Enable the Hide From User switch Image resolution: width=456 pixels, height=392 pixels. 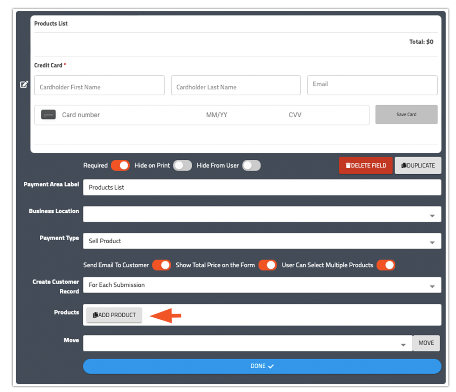click(x=252, y=166)
